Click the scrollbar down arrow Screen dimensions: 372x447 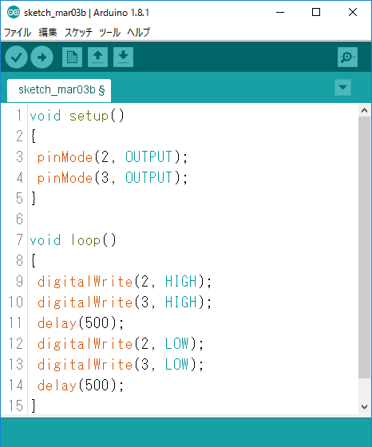364,407
